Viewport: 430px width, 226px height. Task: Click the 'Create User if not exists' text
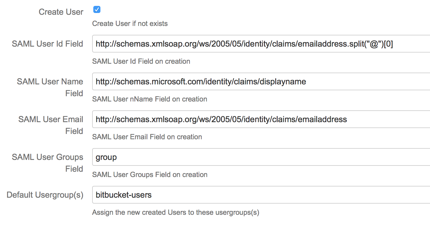(x=130, y=24)
